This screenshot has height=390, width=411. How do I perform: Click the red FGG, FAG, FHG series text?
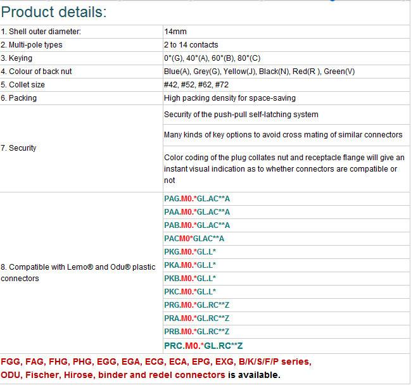(156, 362)
